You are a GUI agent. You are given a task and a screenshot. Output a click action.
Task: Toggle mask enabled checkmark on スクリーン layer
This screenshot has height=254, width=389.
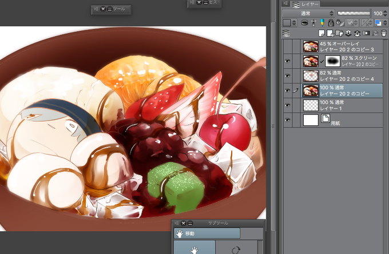322,61
